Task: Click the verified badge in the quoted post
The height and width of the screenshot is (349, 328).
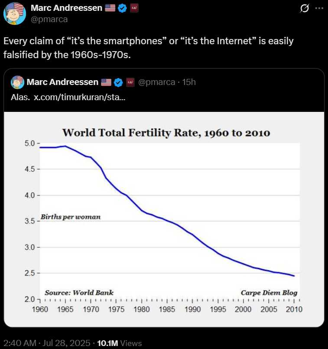Action: click(118, 82)
